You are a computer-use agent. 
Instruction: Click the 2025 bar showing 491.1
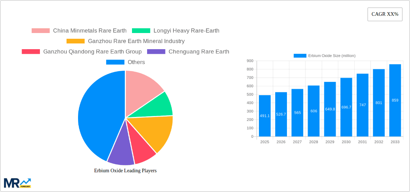[x=265, y=116]
